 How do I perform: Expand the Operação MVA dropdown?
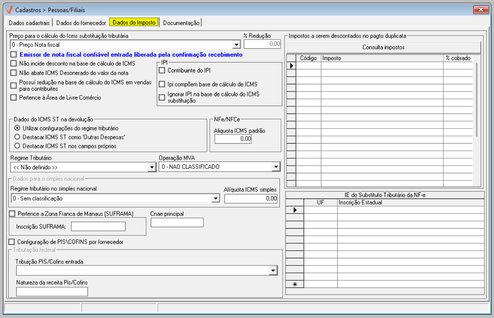[276, 167]
